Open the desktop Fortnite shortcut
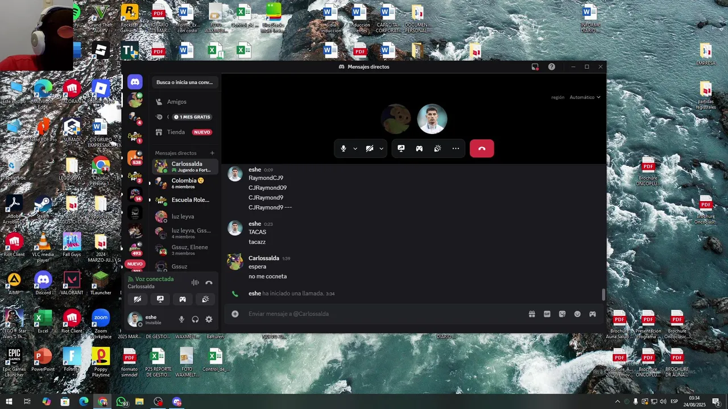 pos(72,360)
